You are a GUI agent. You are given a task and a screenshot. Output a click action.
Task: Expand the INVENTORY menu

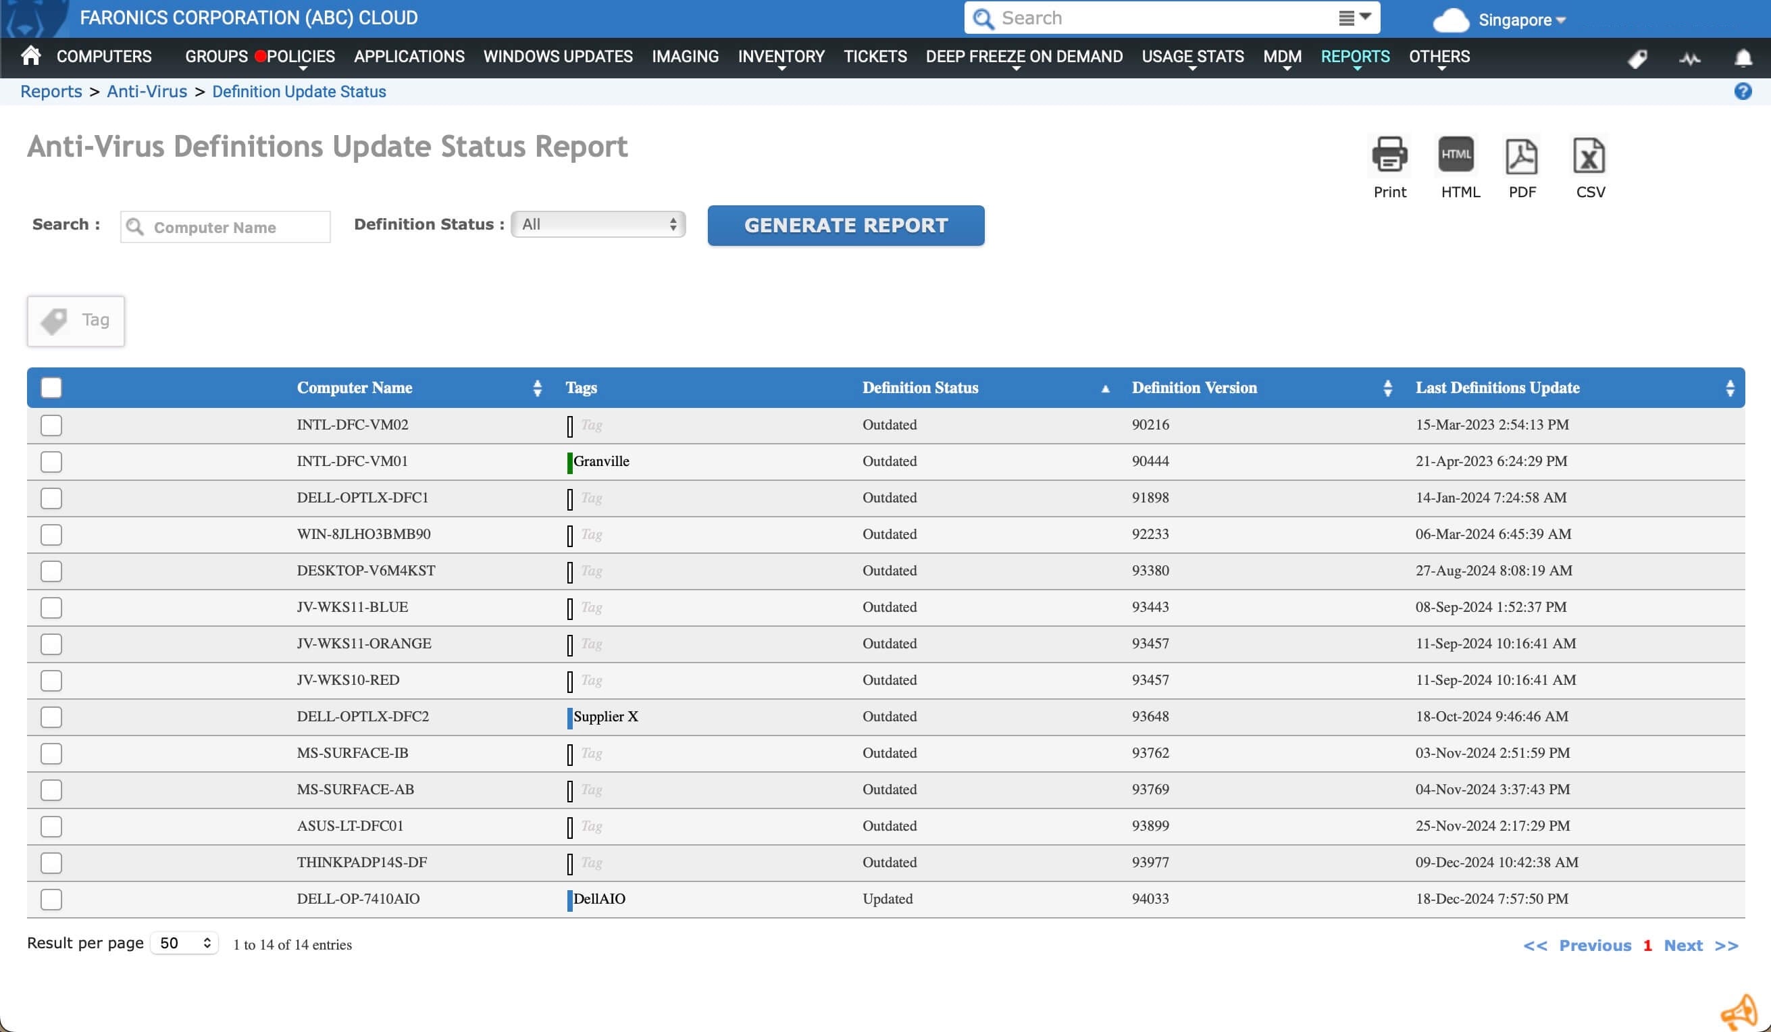(x=781, y=57)
